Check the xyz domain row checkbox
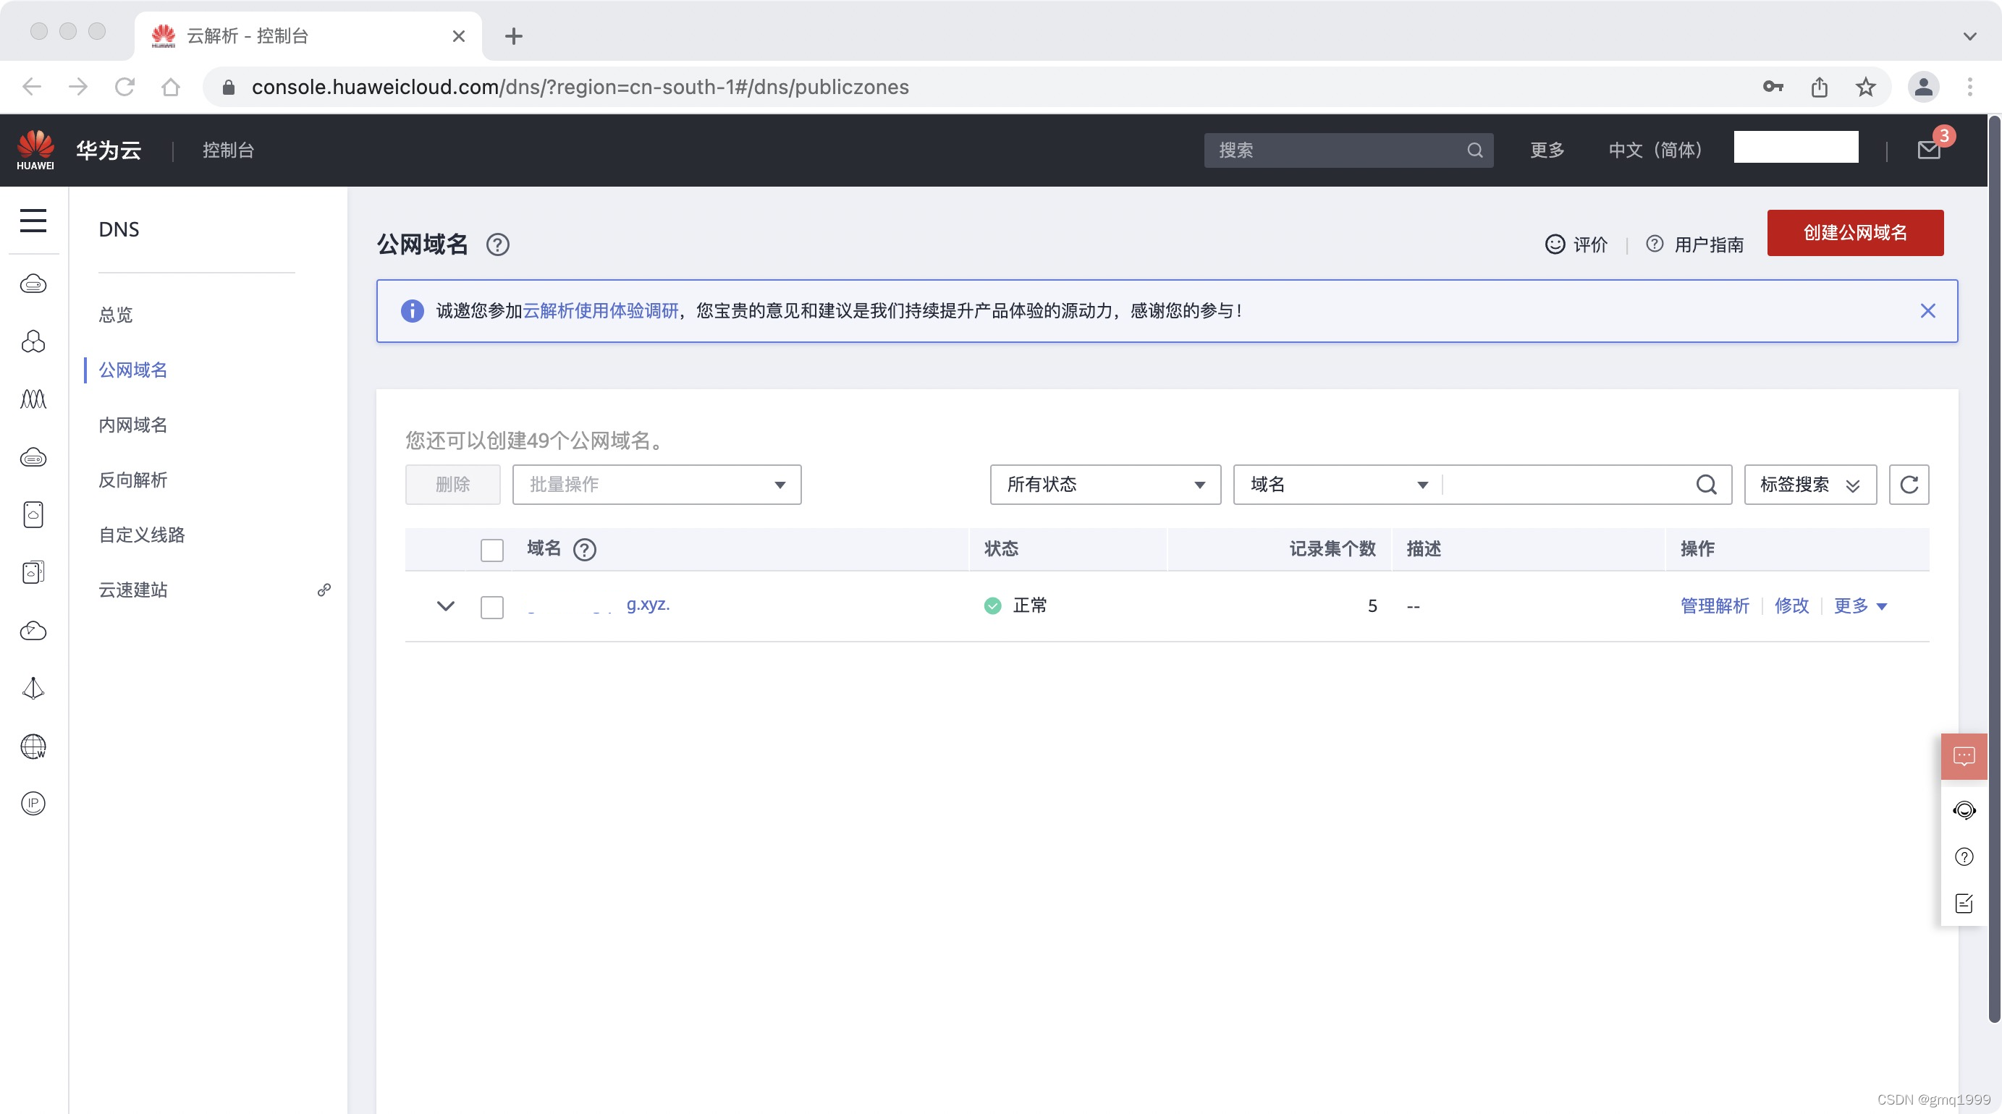The height and width of the screenshot is (1114, 2002). (492, 607)
